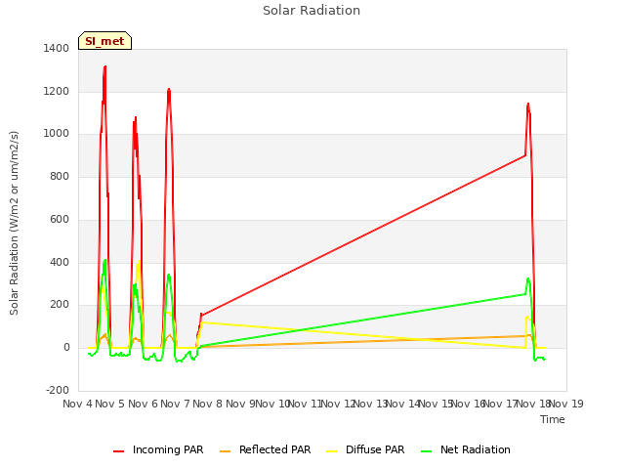The height and width of the screenshot is (469, 625).
Task: Click the green Net Radiation legend swatch
Action: 426,451
